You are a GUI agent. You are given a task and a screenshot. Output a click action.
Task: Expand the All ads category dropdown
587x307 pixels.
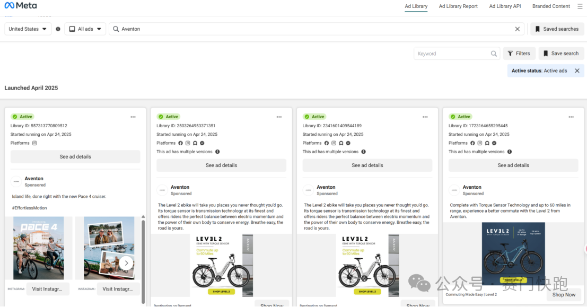85,29
